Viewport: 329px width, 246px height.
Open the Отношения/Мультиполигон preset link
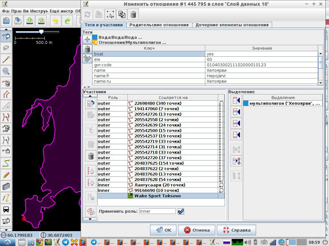[x=132, y=43]
